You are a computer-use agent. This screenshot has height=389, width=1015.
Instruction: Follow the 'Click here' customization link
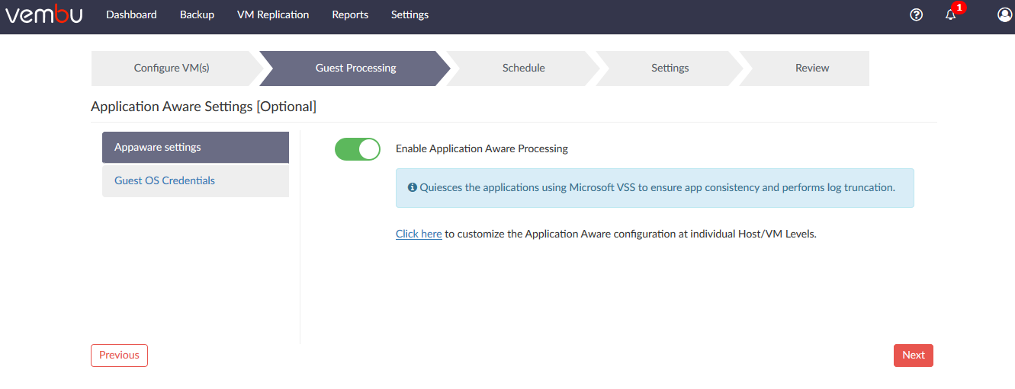click(x=419, y=234)
